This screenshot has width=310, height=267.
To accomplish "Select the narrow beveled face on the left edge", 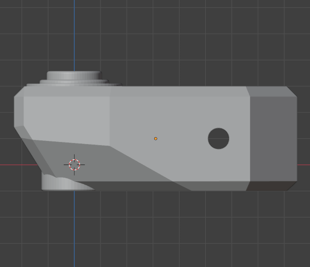I will 19,111.
